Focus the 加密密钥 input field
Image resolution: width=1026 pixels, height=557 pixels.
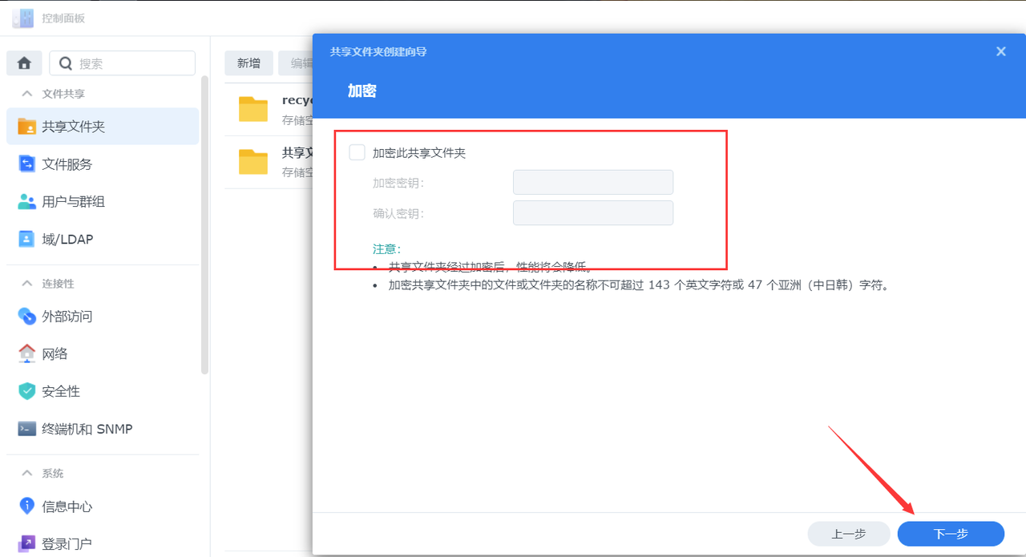coord(592,183)
